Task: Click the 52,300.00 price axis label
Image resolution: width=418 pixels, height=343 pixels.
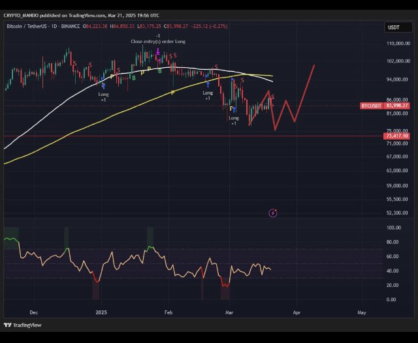Action: pos(397,213)
